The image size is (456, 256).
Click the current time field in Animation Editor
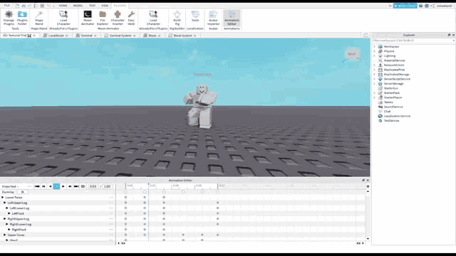[x=93, y=186]
